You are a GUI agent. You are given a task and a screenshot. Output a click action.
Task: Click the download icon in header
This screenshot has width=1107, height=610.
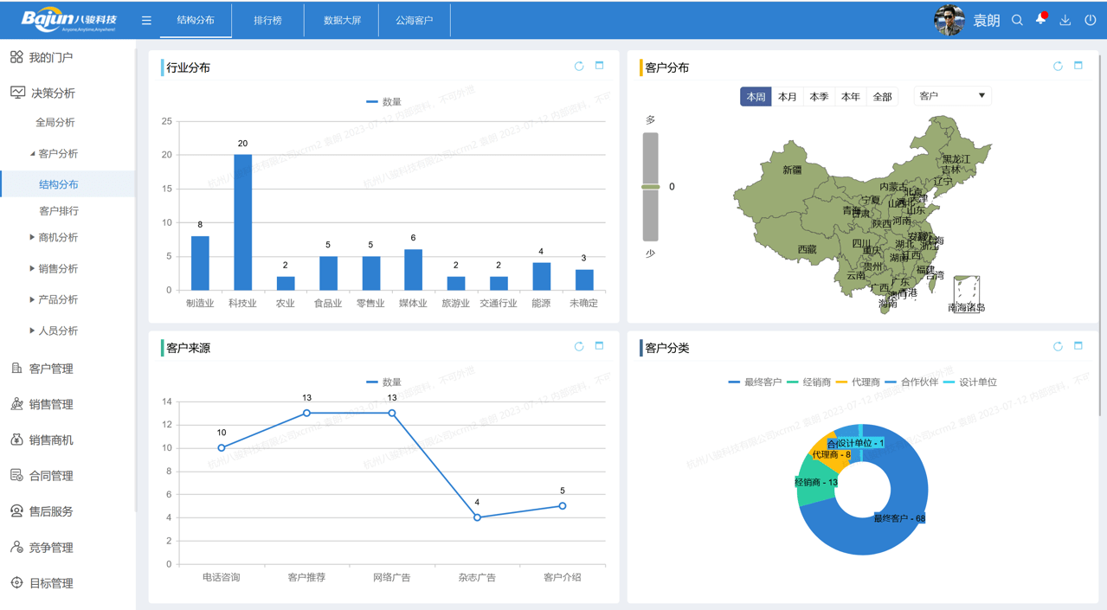click(x=1065, y=20)
